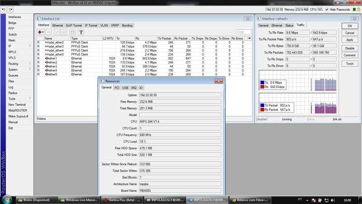Select the adsl_ether2 row in interface table
This screenshot has height=204, width=362.
pyautogui.click(x=144, y=43)
